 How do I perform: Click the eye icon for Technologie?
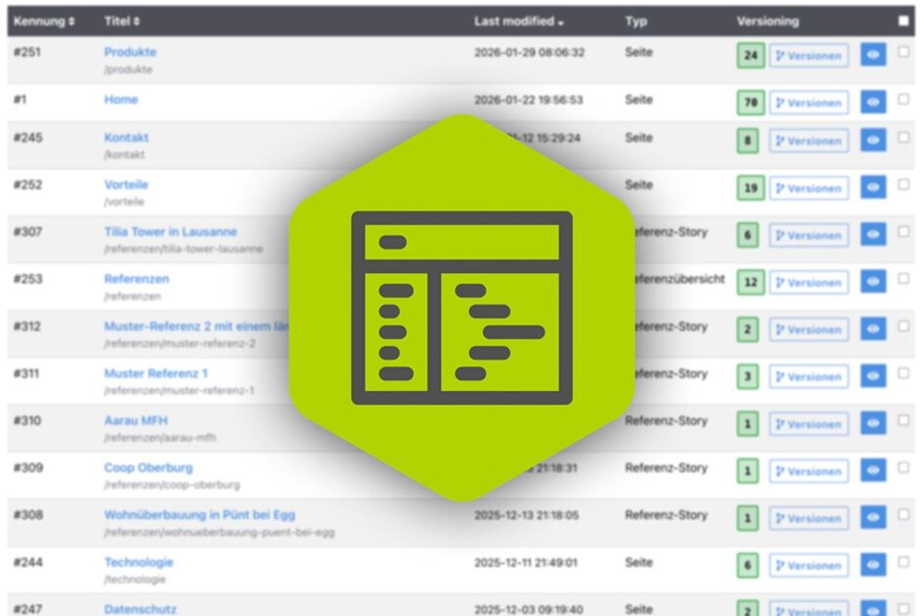pos(872,565)
